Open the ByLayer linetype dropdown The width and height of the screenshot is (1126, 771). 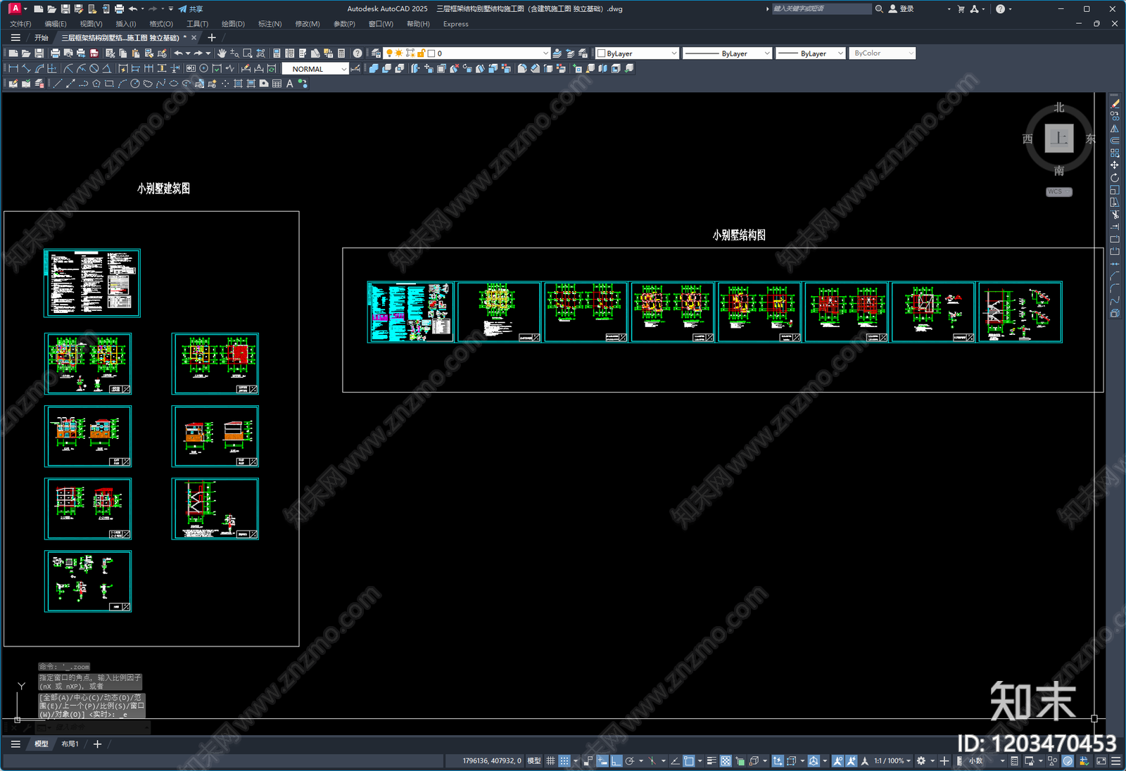click(x=766, y=53)
